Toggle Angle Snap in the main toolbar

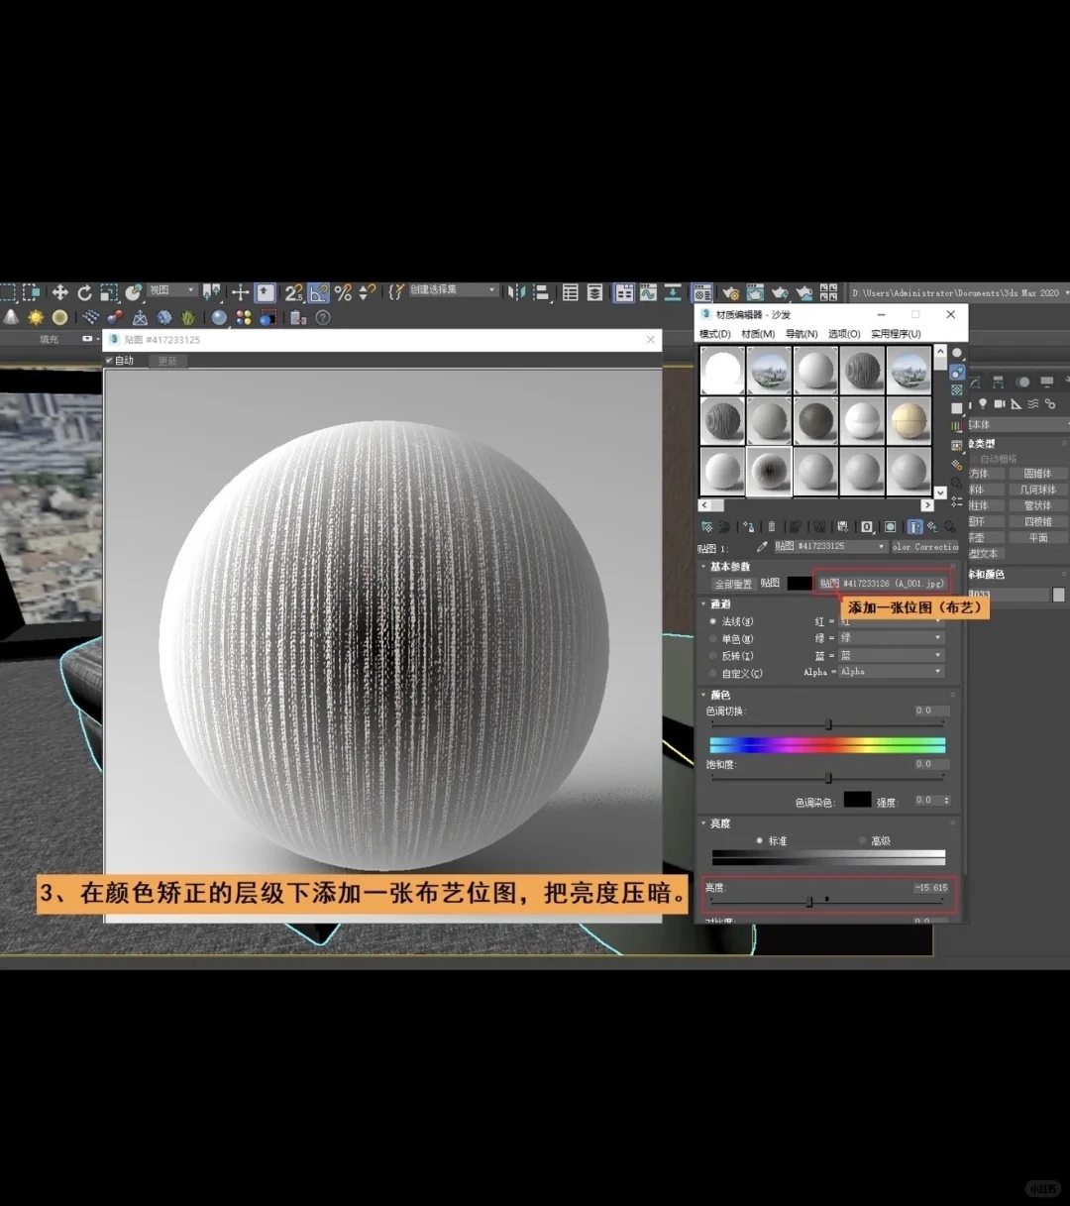(x=317, y=293)
